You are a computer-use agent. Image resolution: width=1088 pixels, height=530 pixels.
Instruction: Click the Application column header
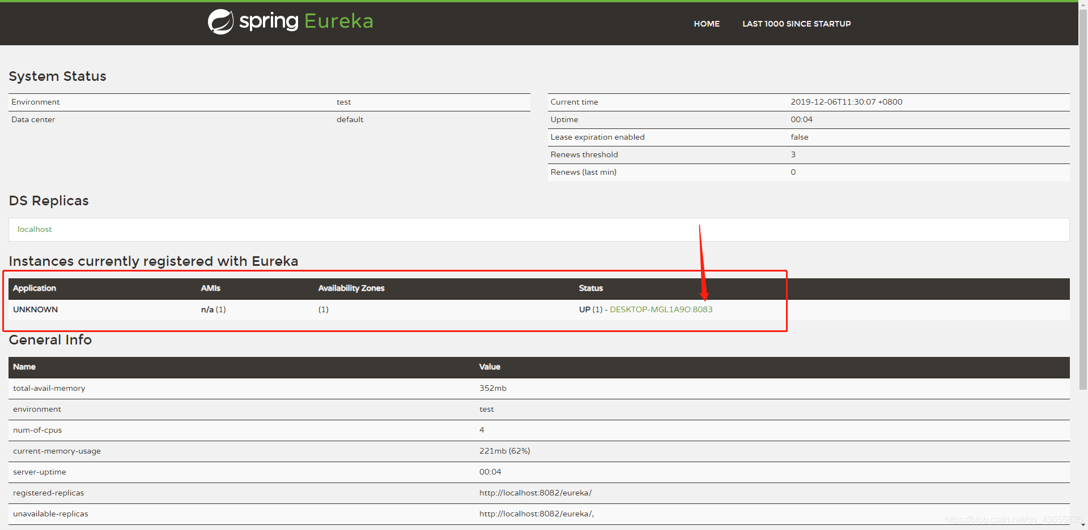point(35,288)
